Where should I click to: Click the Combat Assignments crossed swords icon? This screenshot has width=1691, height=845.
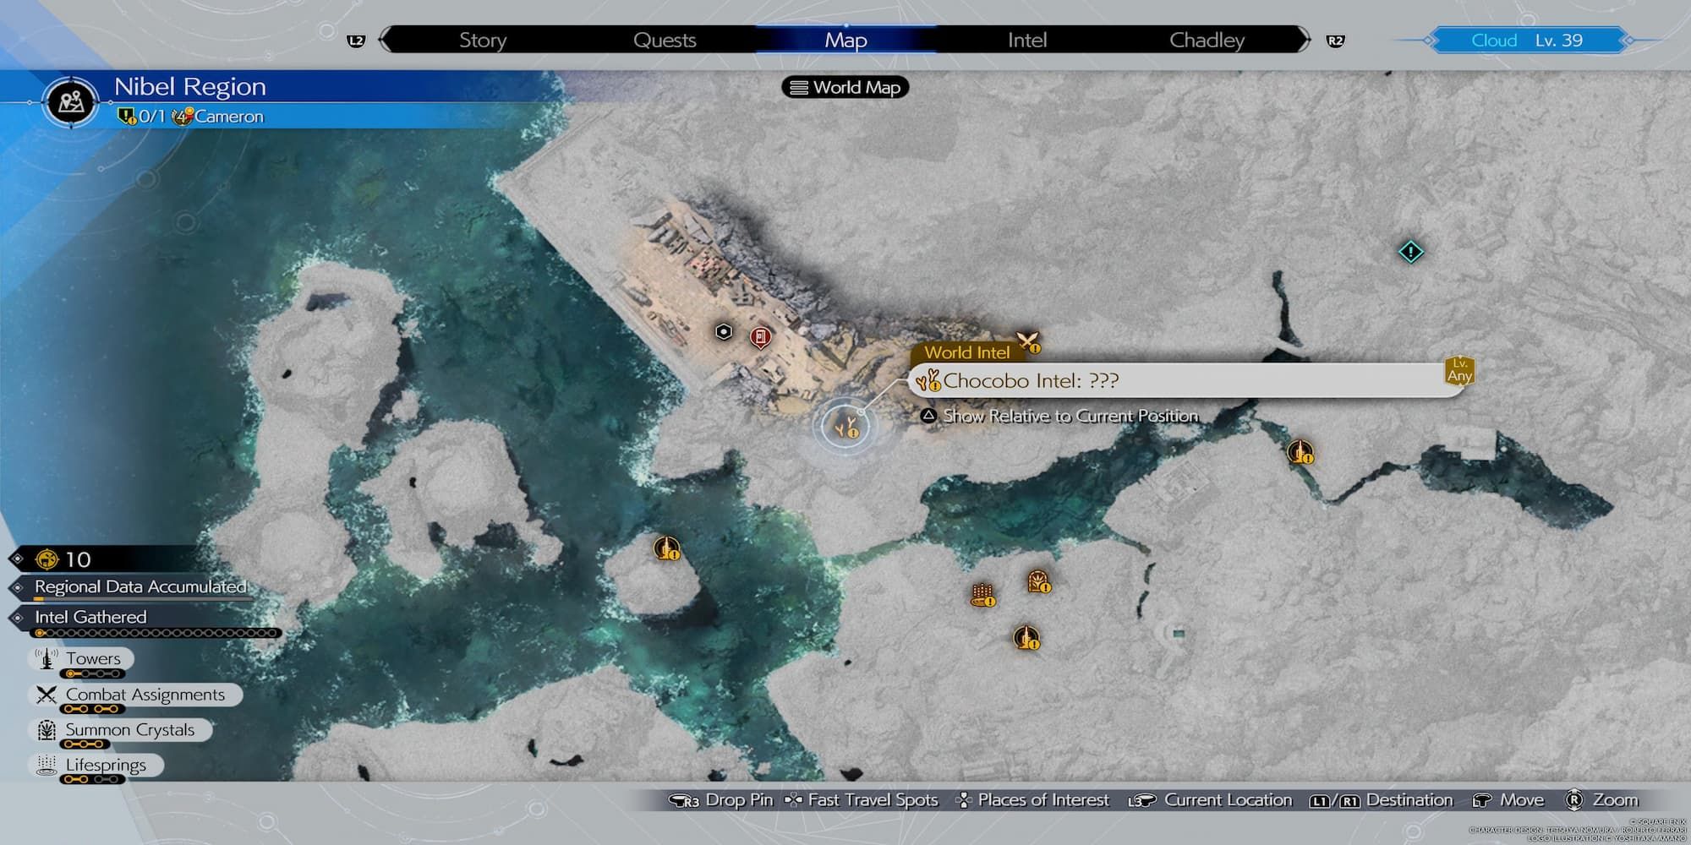[47, 695]
